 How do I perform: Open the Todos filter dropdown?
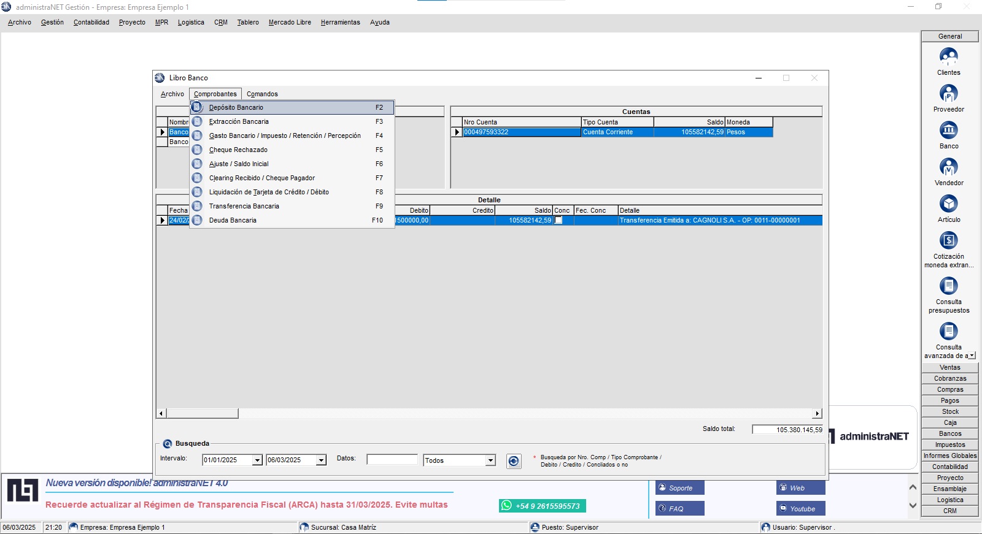pyautogui.click(x=490, y=460)
